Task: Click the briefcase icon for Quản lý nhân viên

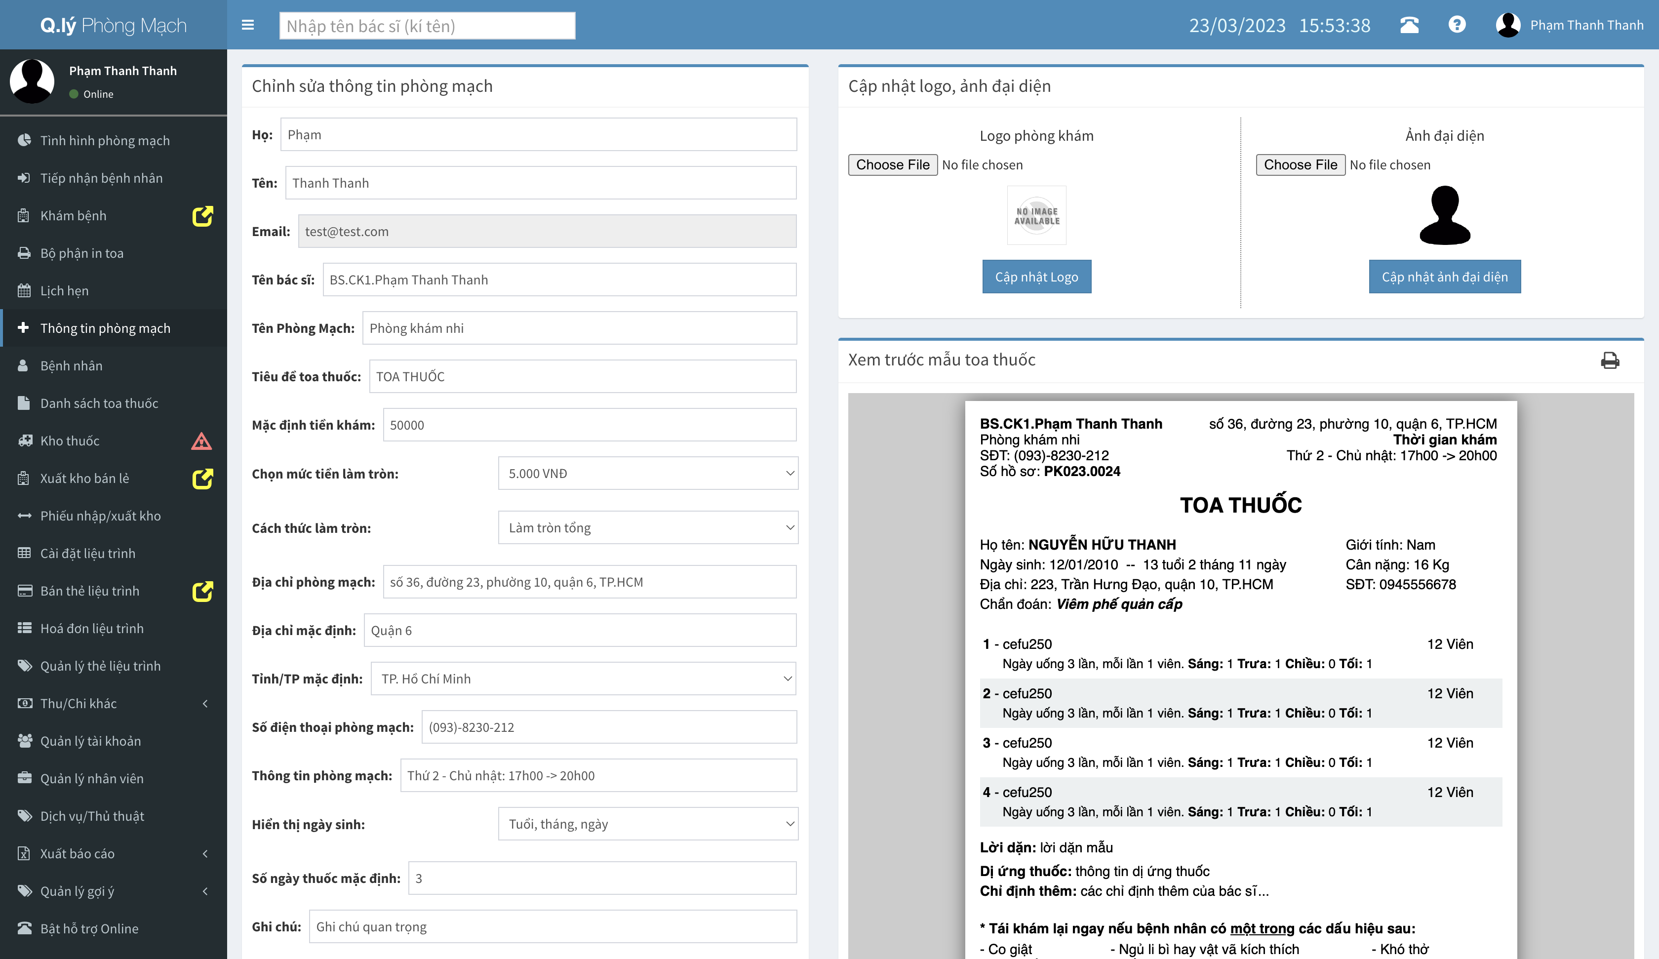Action: pyautogui.click(x=24, y=779)
